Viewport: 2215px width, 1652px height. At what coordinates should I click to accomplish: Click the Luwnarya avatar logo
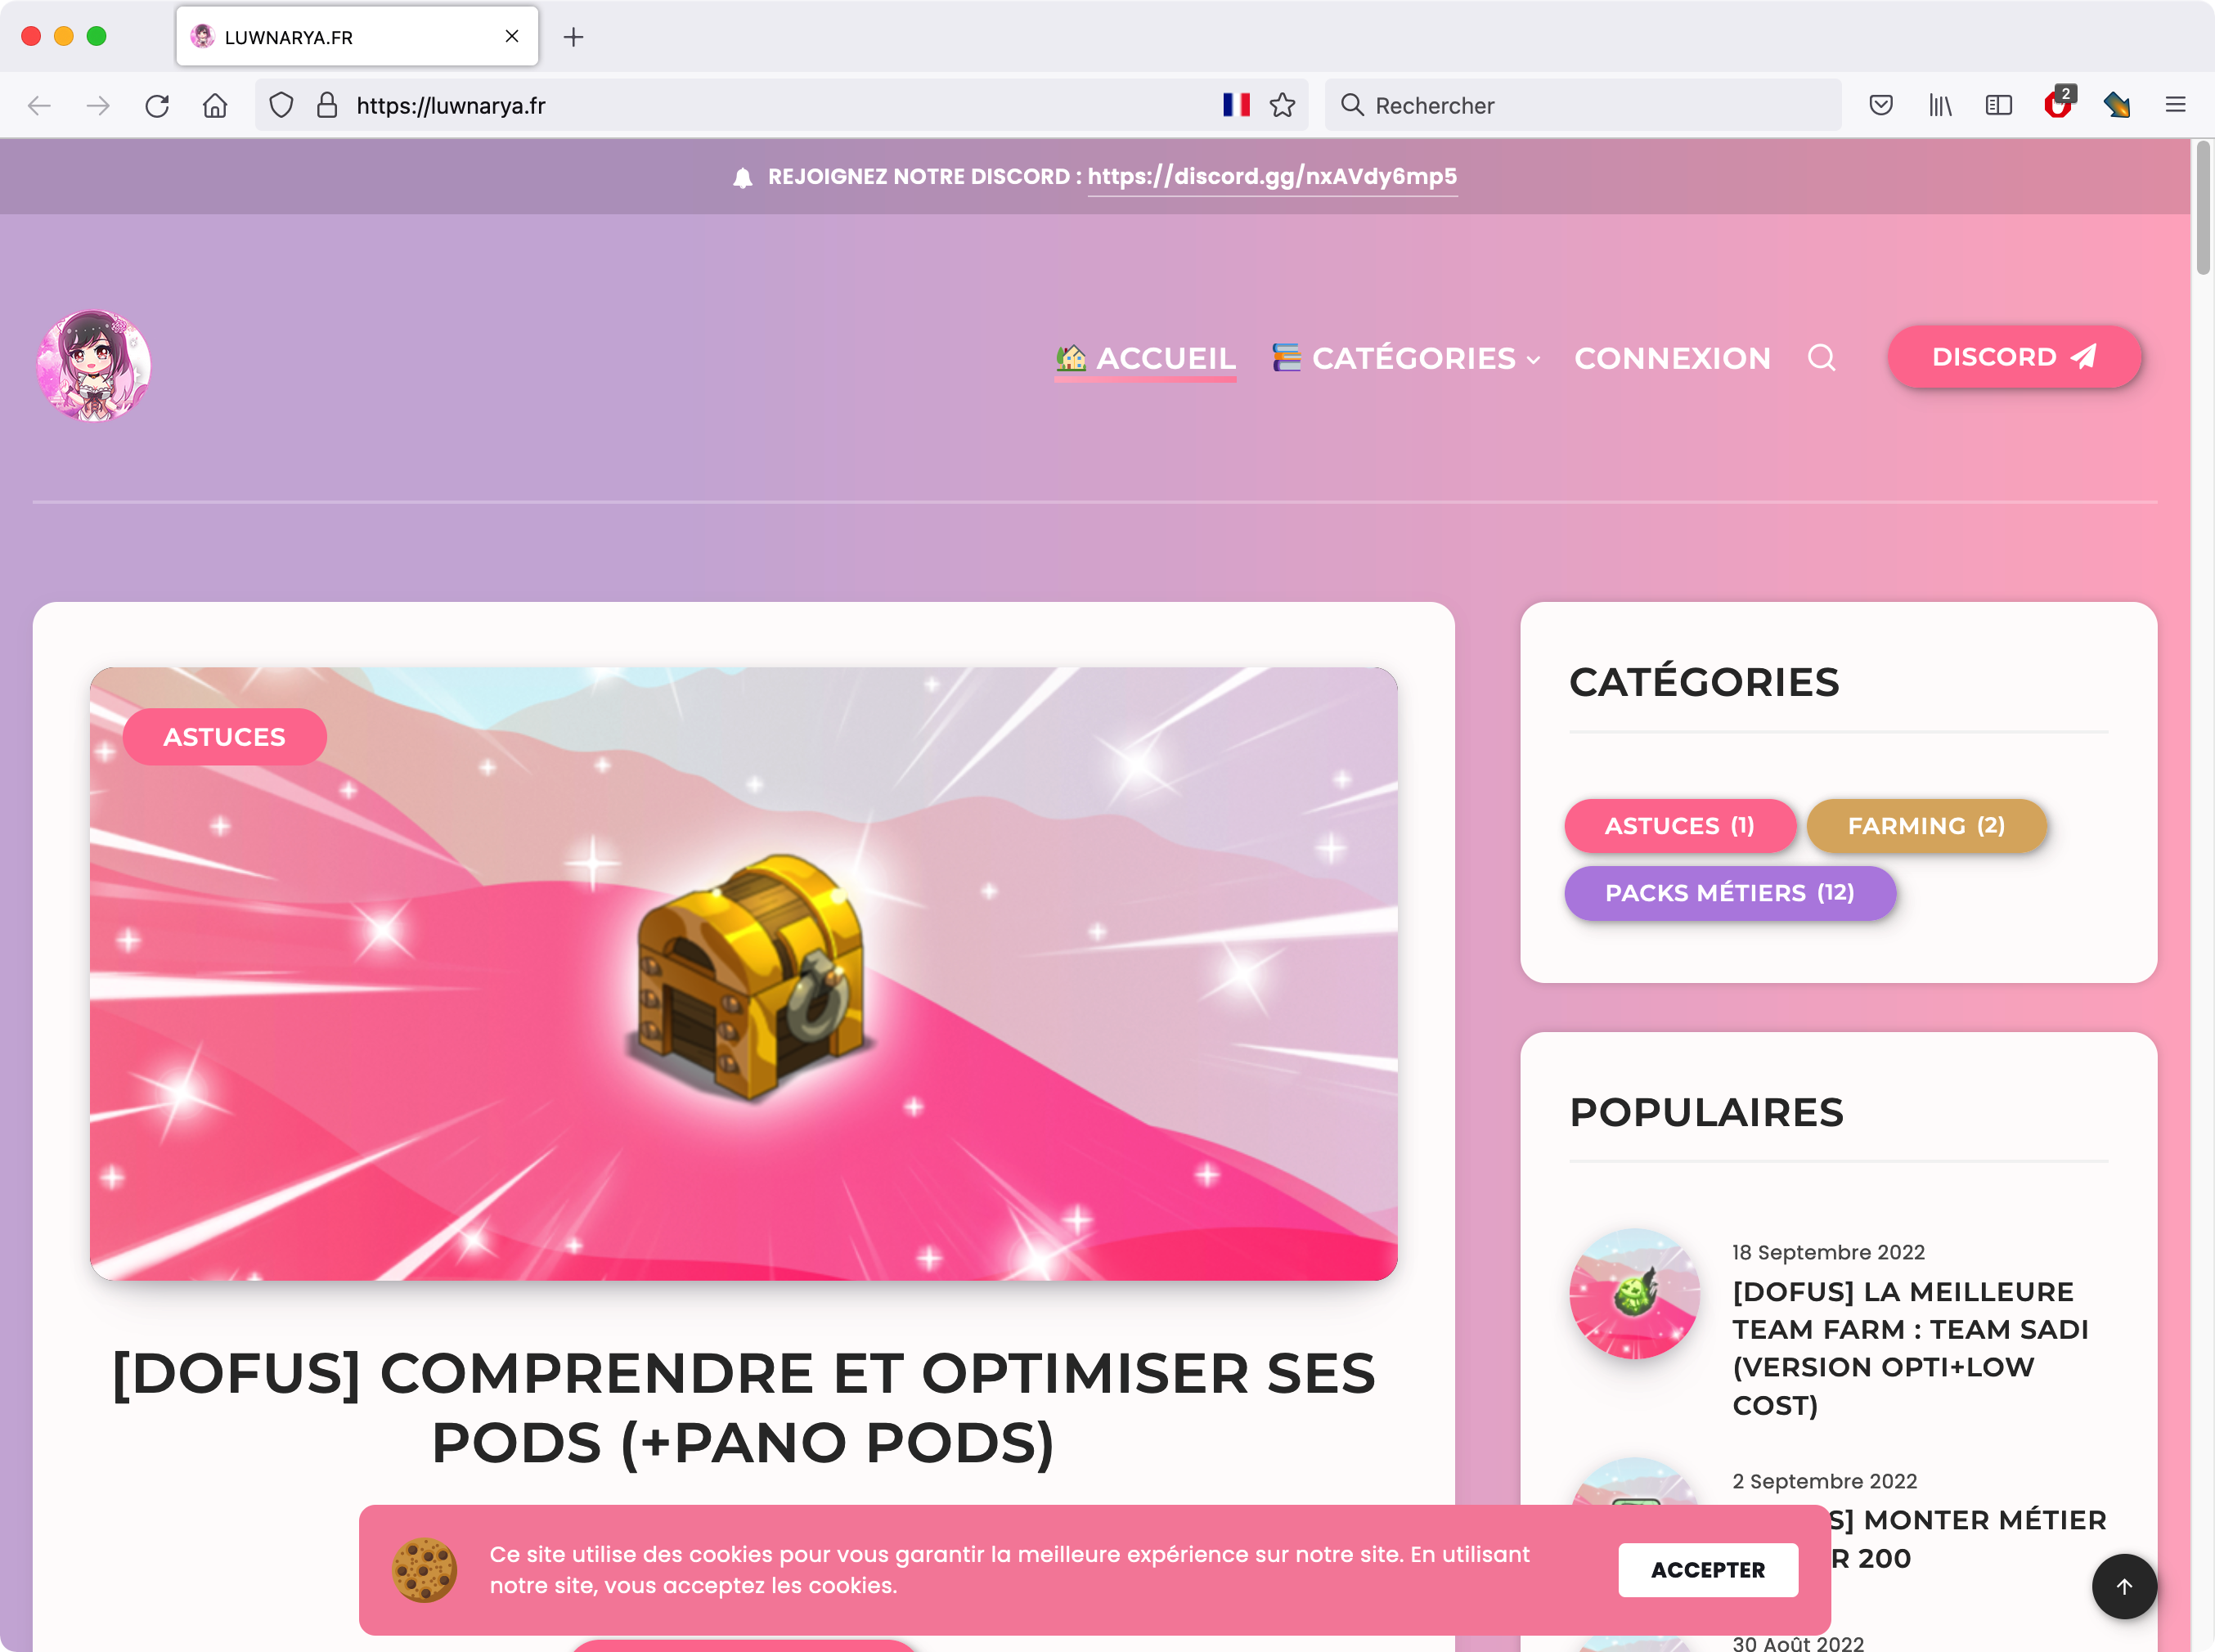(94, 365)
